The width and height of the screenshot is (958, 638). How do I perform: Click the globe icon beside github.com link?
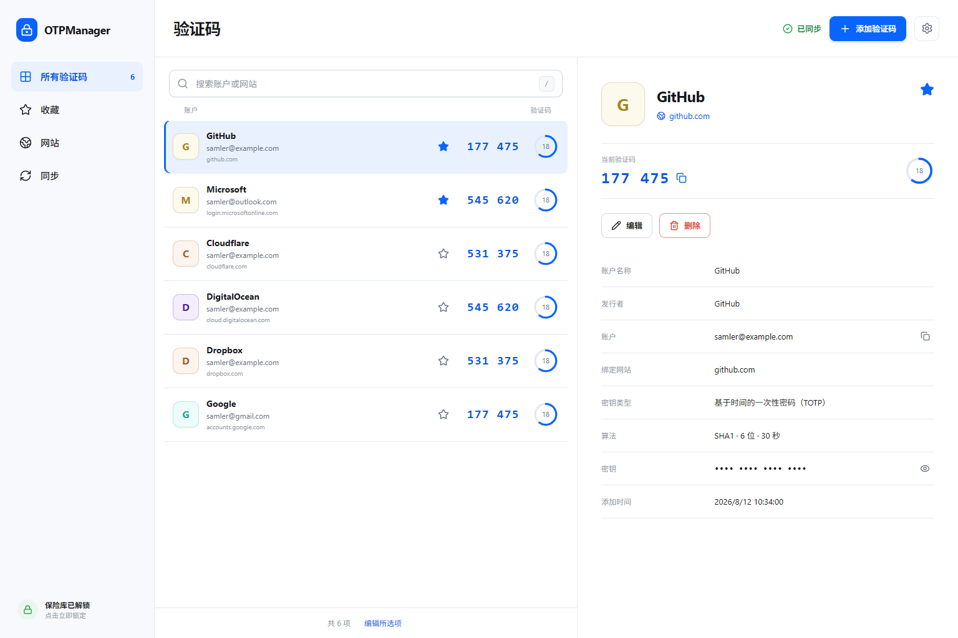pos(661,116)
